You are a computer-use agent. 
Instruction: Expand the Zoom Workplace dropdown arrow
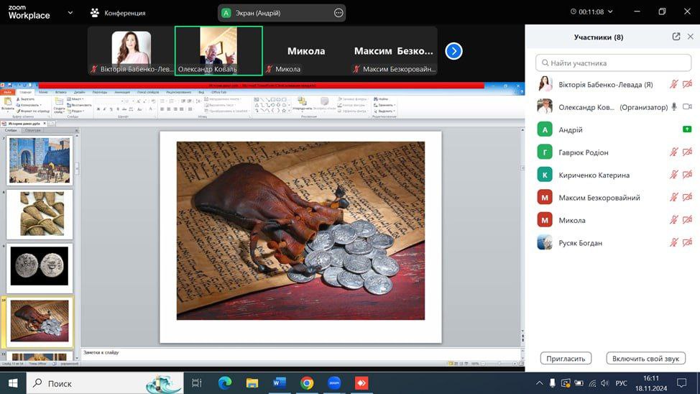[x=70, y=13]
